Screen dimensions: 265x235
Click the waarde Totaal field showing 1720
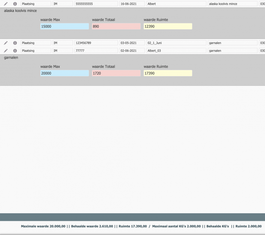(116, 73)
